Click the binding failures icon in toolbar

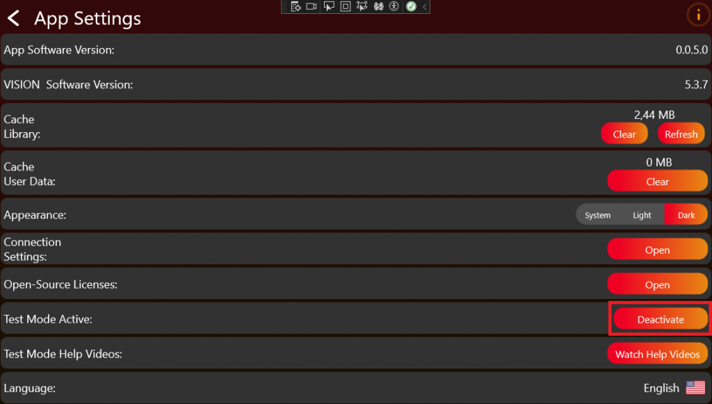(378, 6)
